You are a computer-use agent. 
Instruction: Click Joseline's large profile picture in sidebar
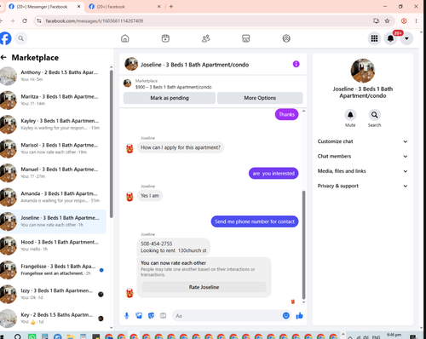point(363,71)
